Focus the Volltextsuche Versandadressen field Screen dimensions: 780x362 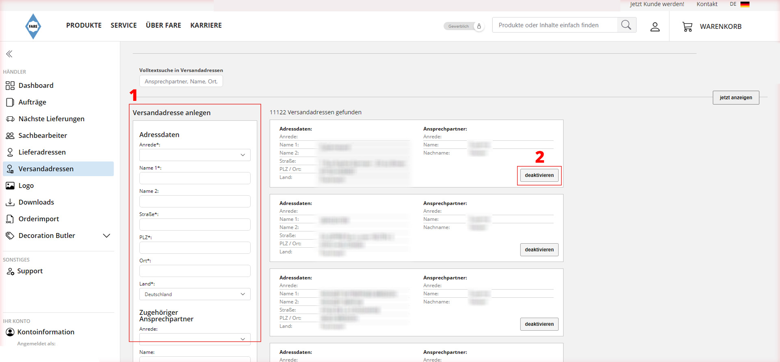pyautogui.click(x=181, y=81)
